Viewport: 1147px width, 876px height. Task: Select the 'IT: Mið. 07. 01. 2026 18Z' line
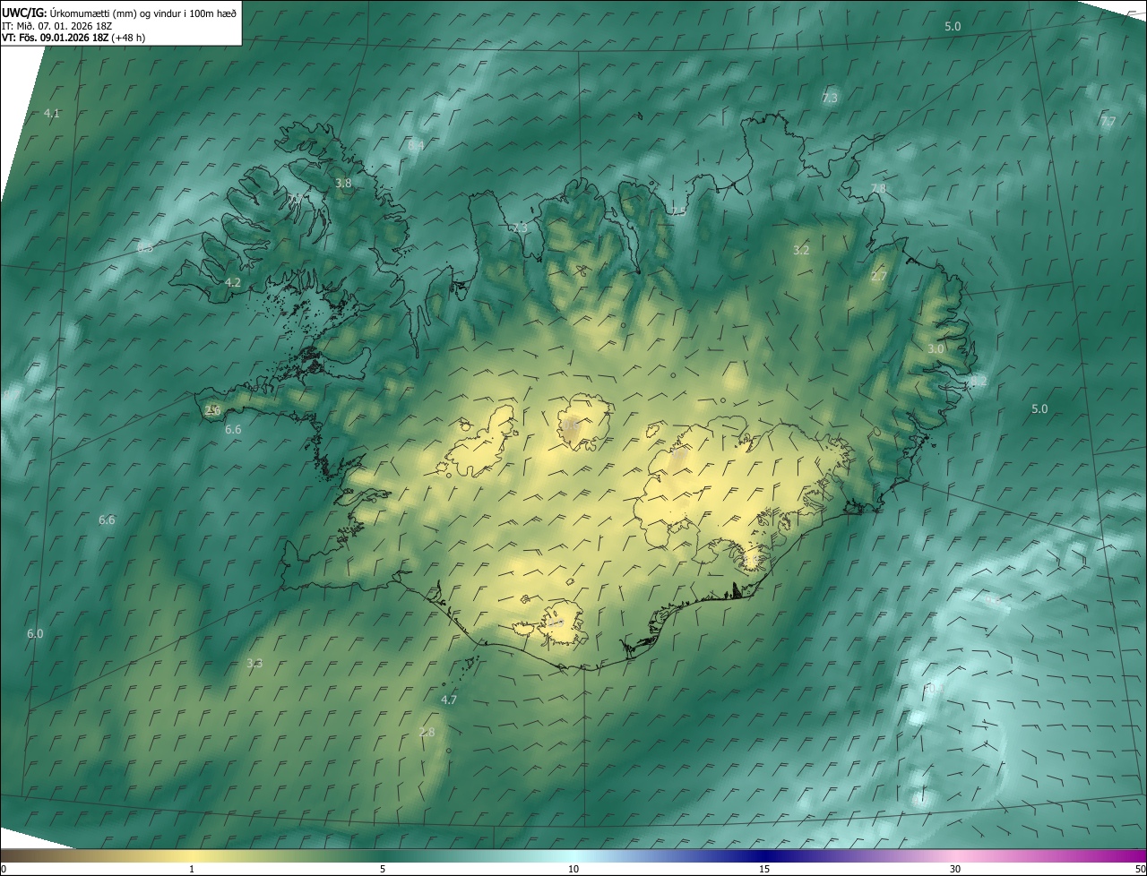[x=57, y=25]
